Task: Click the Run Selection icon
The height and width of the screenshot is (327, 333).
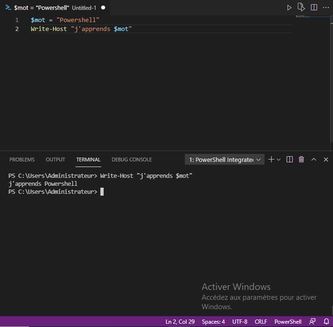Action: [x=301, y=8]
